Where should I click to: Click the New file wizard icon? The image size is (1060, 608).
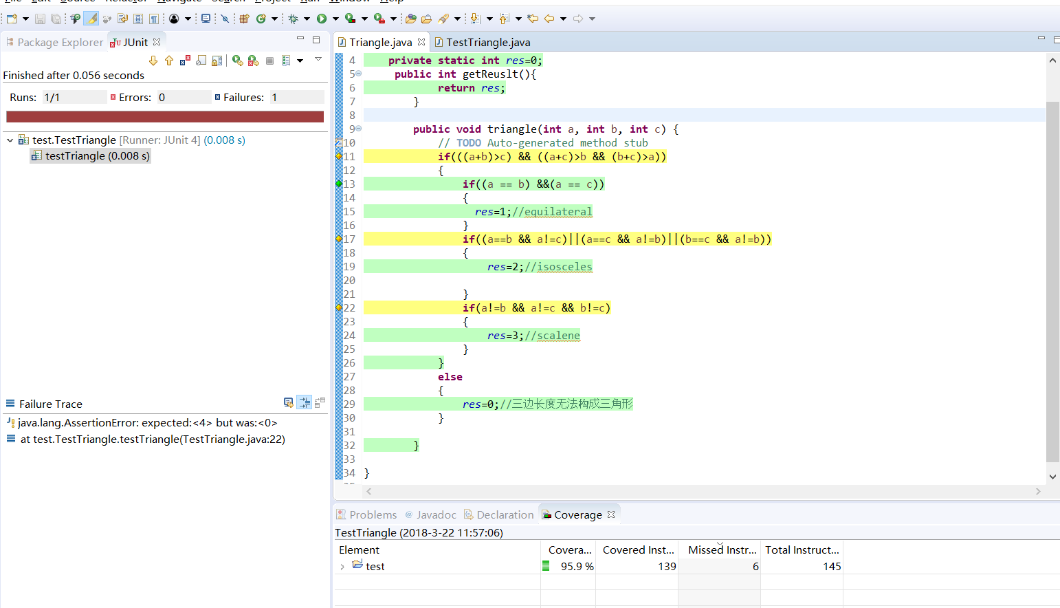point(12,19)
